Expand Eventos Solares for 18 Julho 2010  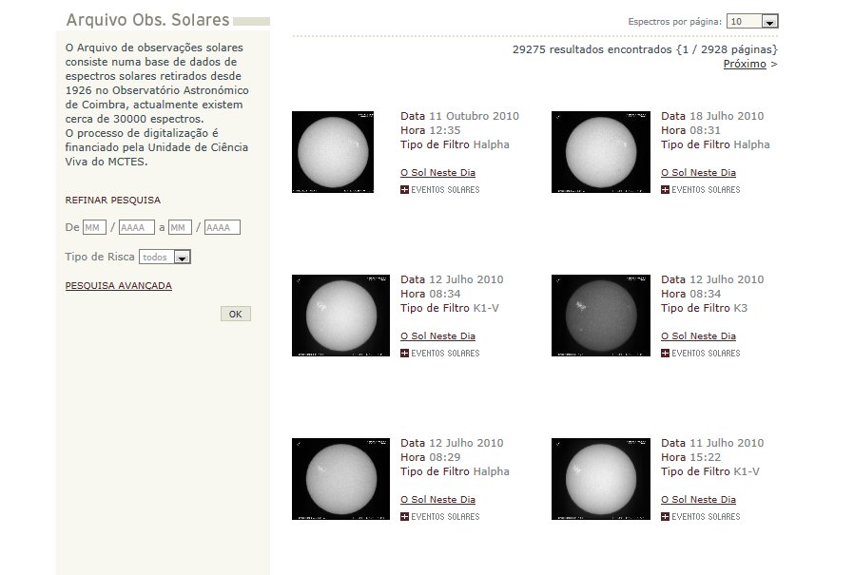tap(700, 190)
